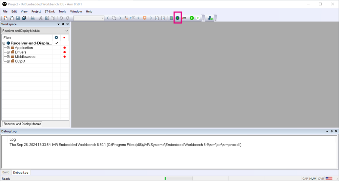339x181 pixels.
Task: Save the current file with Save icon
Action: [x=18, y=18]
